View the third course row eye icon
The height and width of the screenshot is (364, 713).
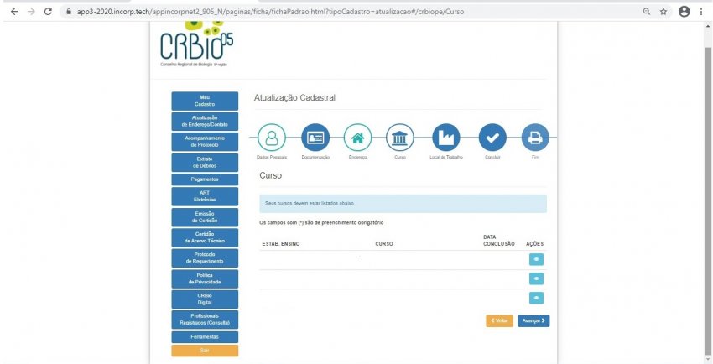pos(536,298)
